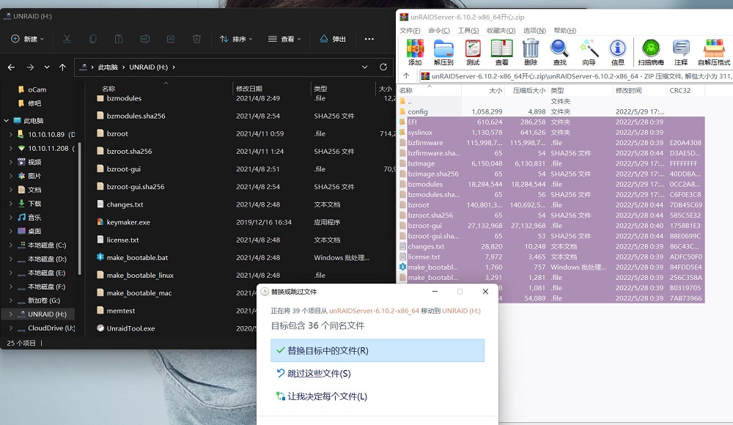Expand the CloudDrive (U:) node in sidebar
This screenshot has height=425, width=733.
tap(11, 328)
